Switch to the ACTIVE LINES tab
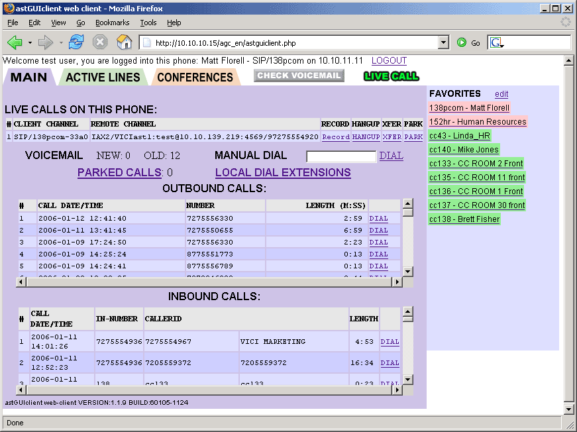This screenshot has width=577, height=432. pyautogui.click(x=103, y=78)
